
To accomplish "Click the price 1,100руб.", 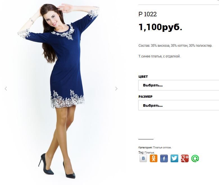I will coord(160,27).
